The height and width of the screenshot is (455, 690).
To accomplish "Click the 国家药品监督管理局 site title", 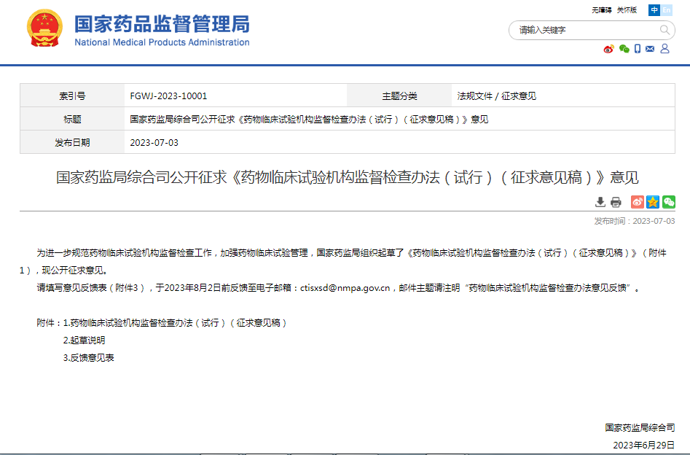I will click(162, 24).
